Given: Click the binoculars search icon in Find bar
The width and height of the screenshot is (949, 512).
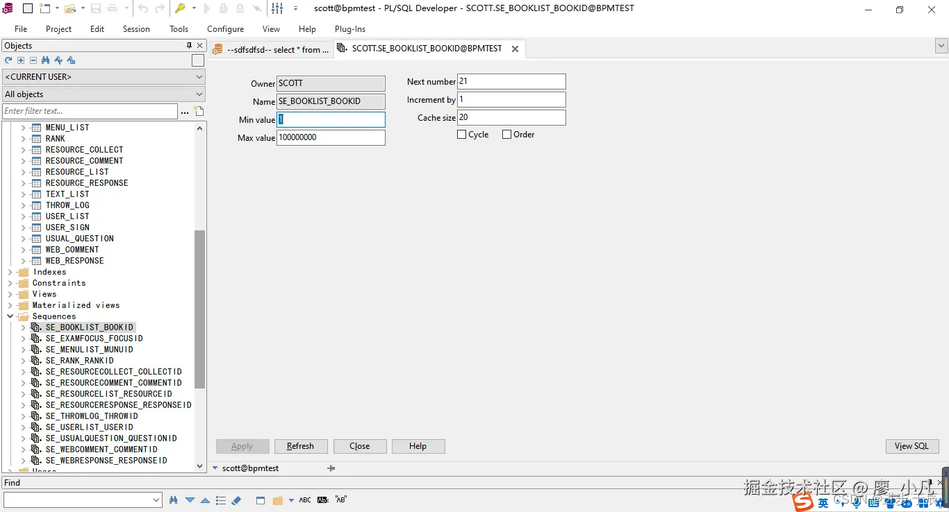Looking at the screenshot, I should 173,500.
